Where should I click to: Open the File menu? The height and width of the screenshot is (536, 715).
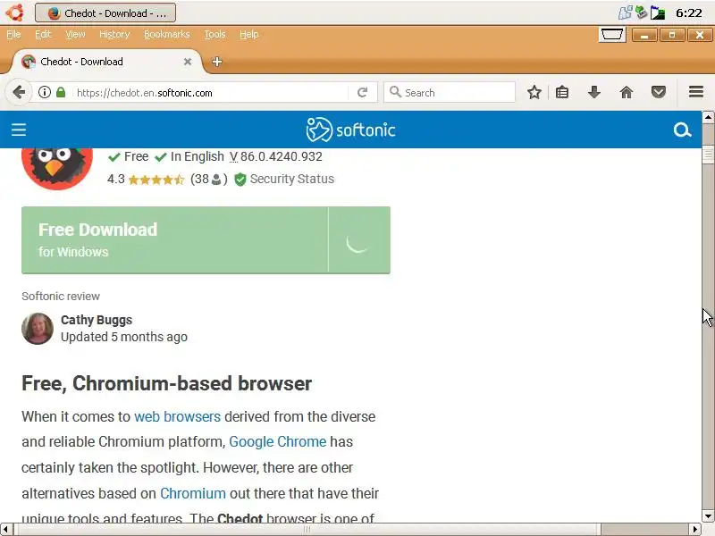point(13,34)
